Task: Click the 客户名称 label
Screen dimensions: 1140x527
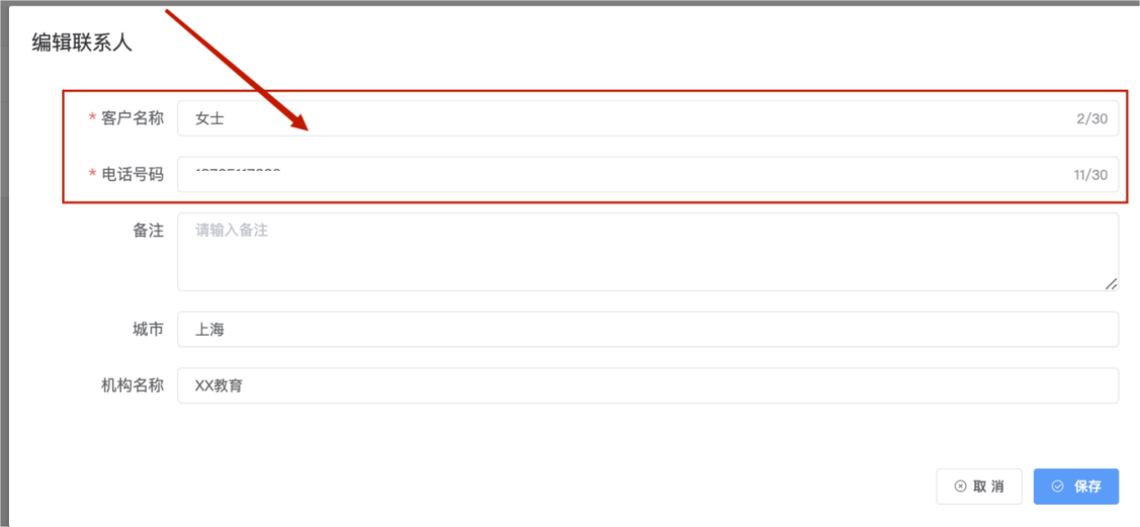Action: coord(133,118)
